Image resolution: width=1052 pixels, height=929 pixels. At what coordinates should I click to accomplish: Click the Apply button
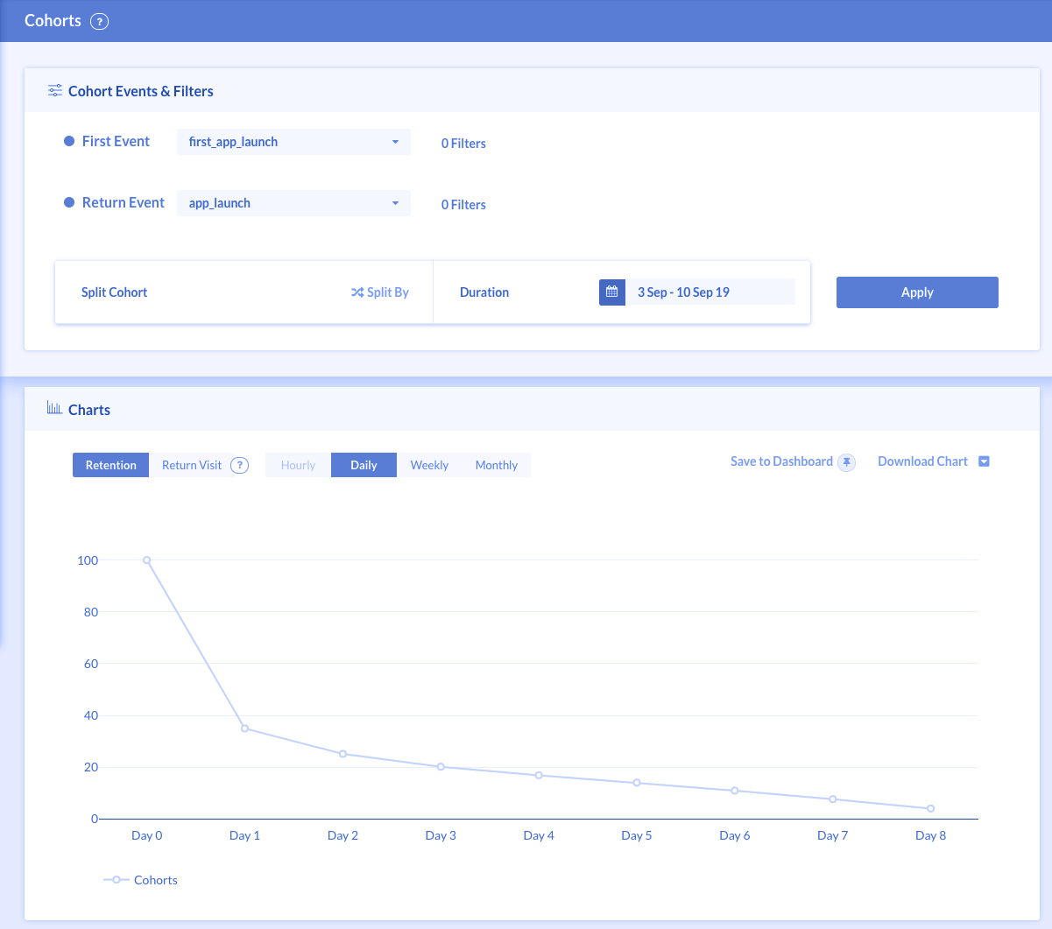pos(917,292)
